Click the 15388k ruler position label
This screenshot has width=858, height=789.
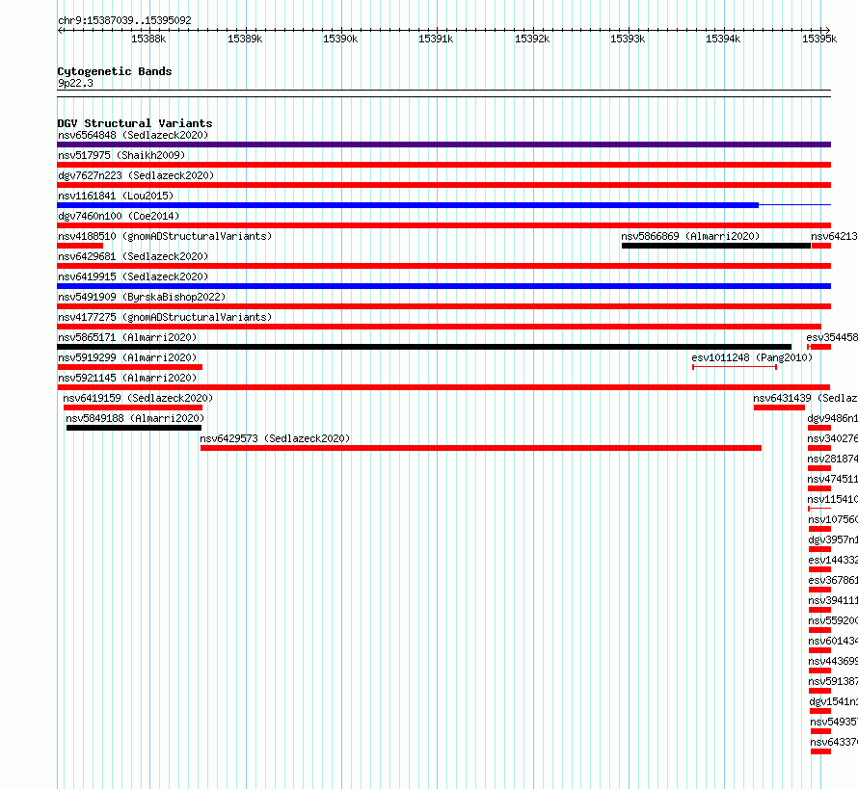point(148,39)
